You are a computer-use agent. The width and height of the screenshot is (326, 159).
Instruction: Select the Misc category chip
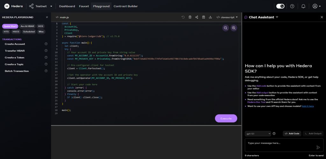(41, 32)
